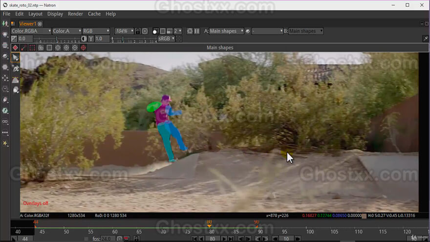Open the Filter nodes hexagon toolbutton
The height and width of the screenshot is (242, 430).
coord(5,67)
